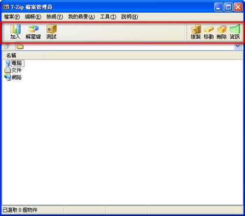Select the 文件 documents icon in list
245x216 pixels.
pyautogui.click(x=7, y=70)
